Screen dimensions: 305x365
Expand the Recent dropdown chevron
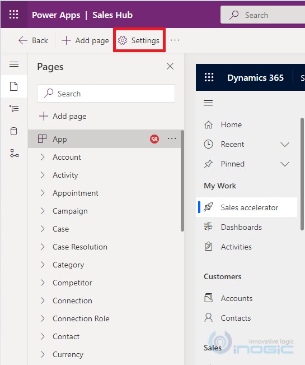(x=284, y=144)
